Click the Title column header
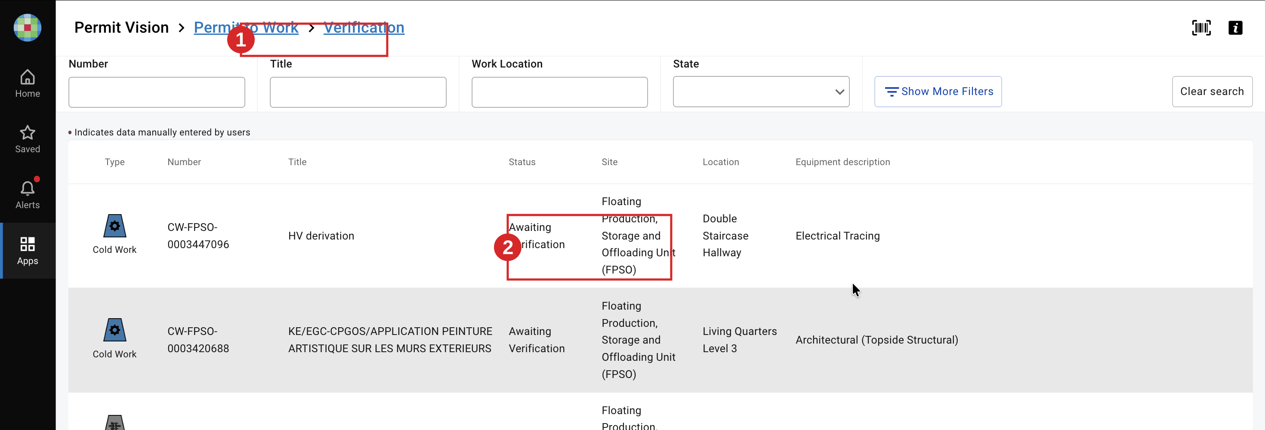The height and width of the screenshot is (430, 1265). (x=297, y=162)
